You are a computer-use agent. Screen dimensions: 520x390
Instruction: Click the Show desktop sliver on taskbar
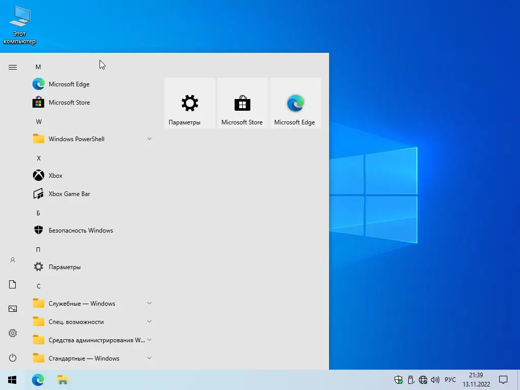pos(518,380)
